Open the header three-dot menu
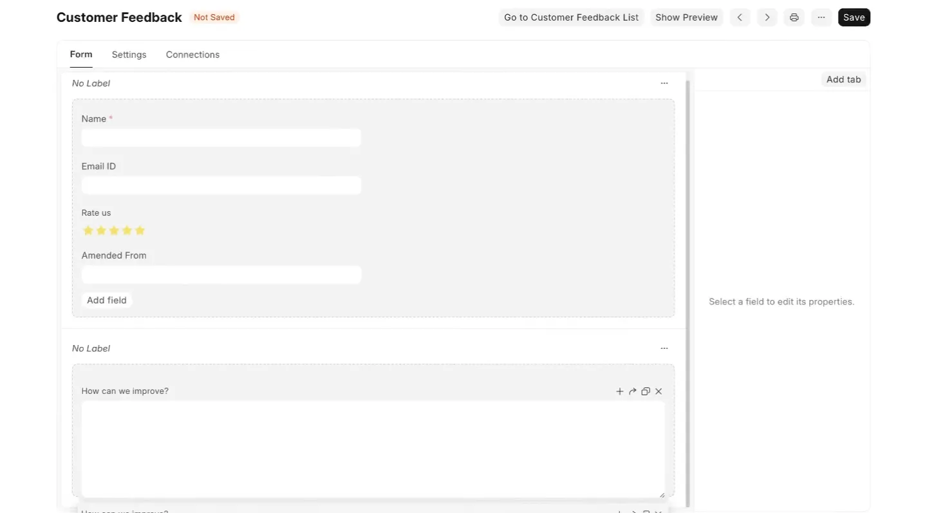This screenshot has height=513, width=927. tap(821, 17)
